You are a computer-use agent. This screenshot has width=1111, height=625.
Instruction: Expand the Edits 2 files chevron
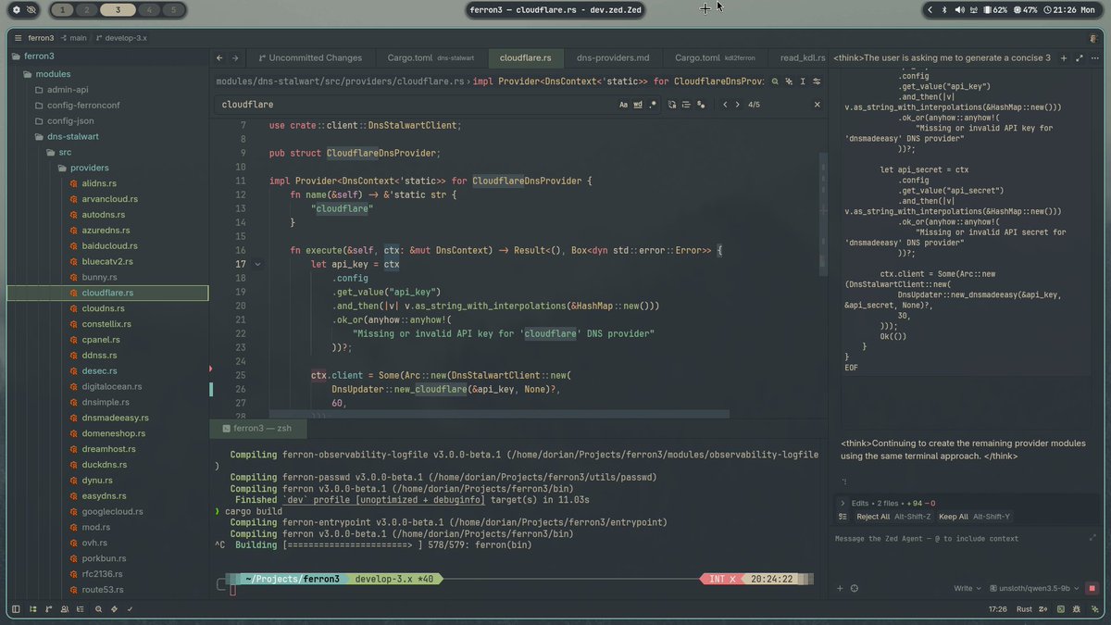pos(843,503)
